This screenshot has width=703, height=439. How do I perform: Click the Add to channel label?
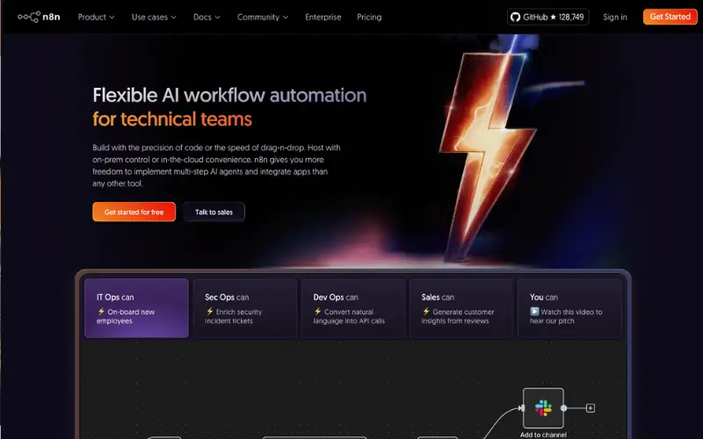point(543,435)
